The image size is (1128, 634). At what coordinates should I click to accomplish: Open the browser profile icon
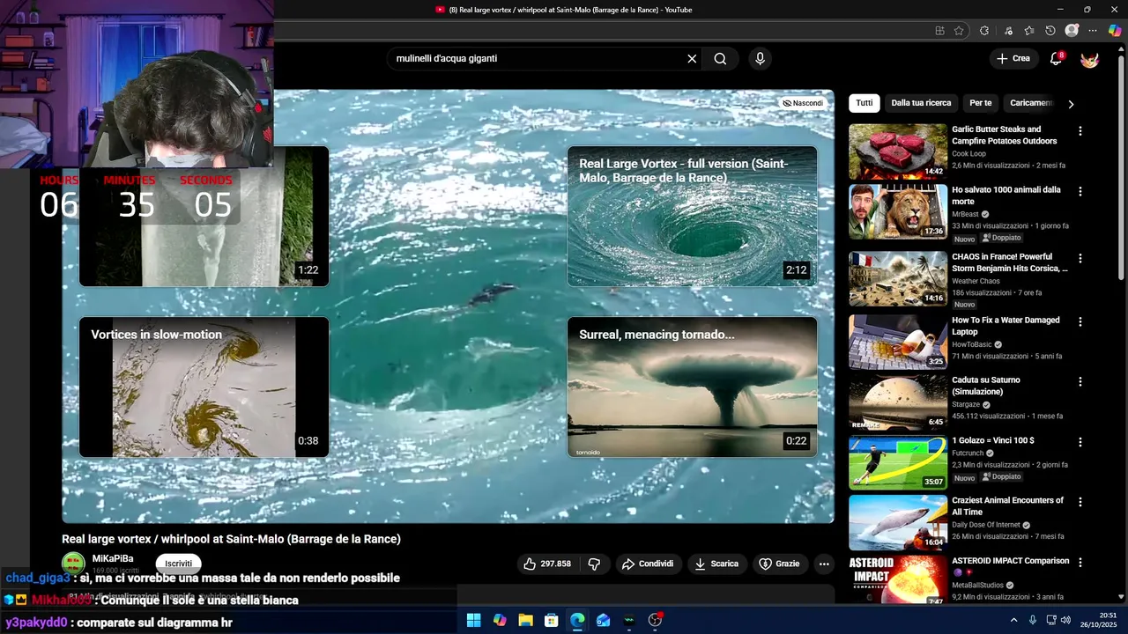pyautogui.click(x=1072, y=31)
